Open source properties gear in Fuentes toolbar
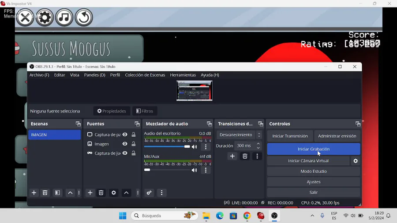The image size is (397, 223). pyautogui.click(x=114, y=193)
